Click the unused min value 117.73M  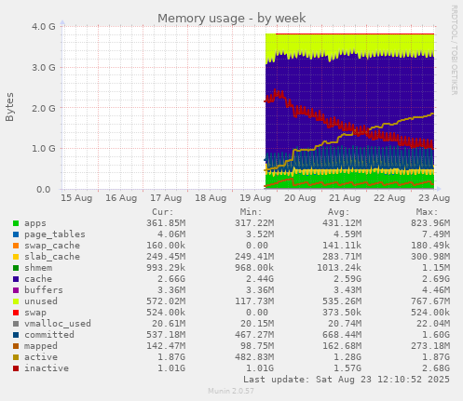click(254, 301)
